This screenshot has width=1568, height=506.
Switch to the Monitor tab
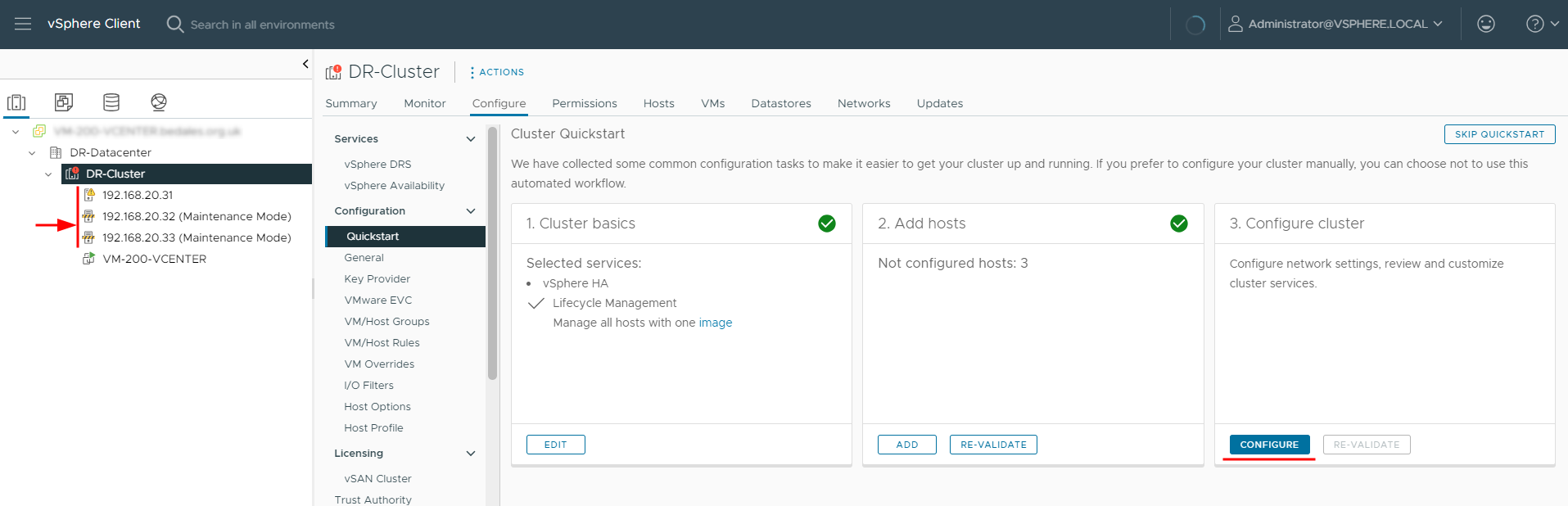(425, 103)
